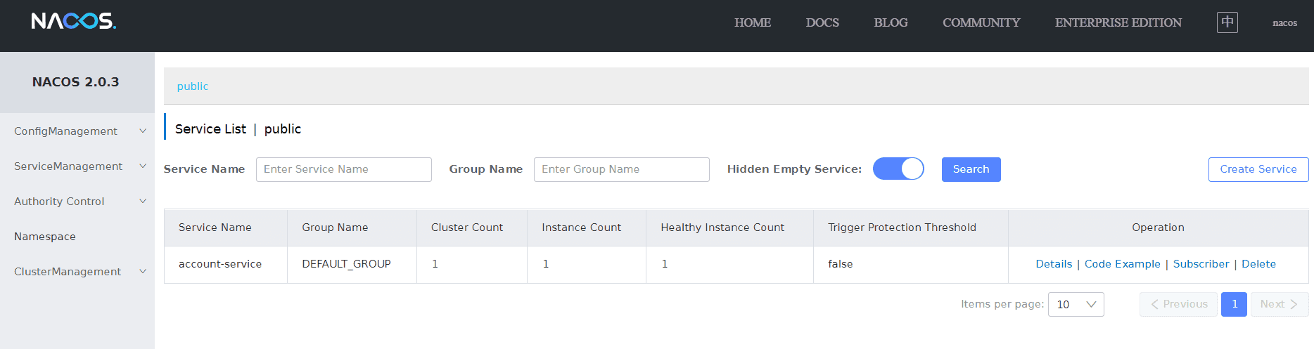Select the public namespace tab

tap(193, 86)
